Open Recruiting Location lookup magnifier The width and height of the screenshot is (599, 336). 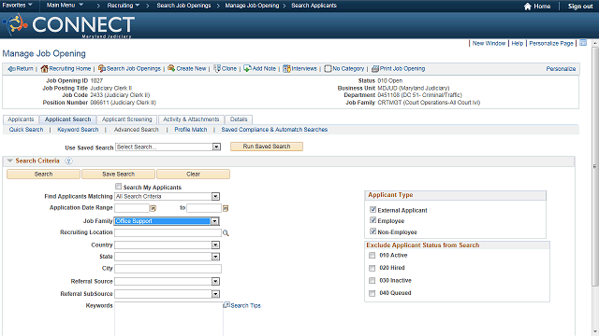point(226,233)
